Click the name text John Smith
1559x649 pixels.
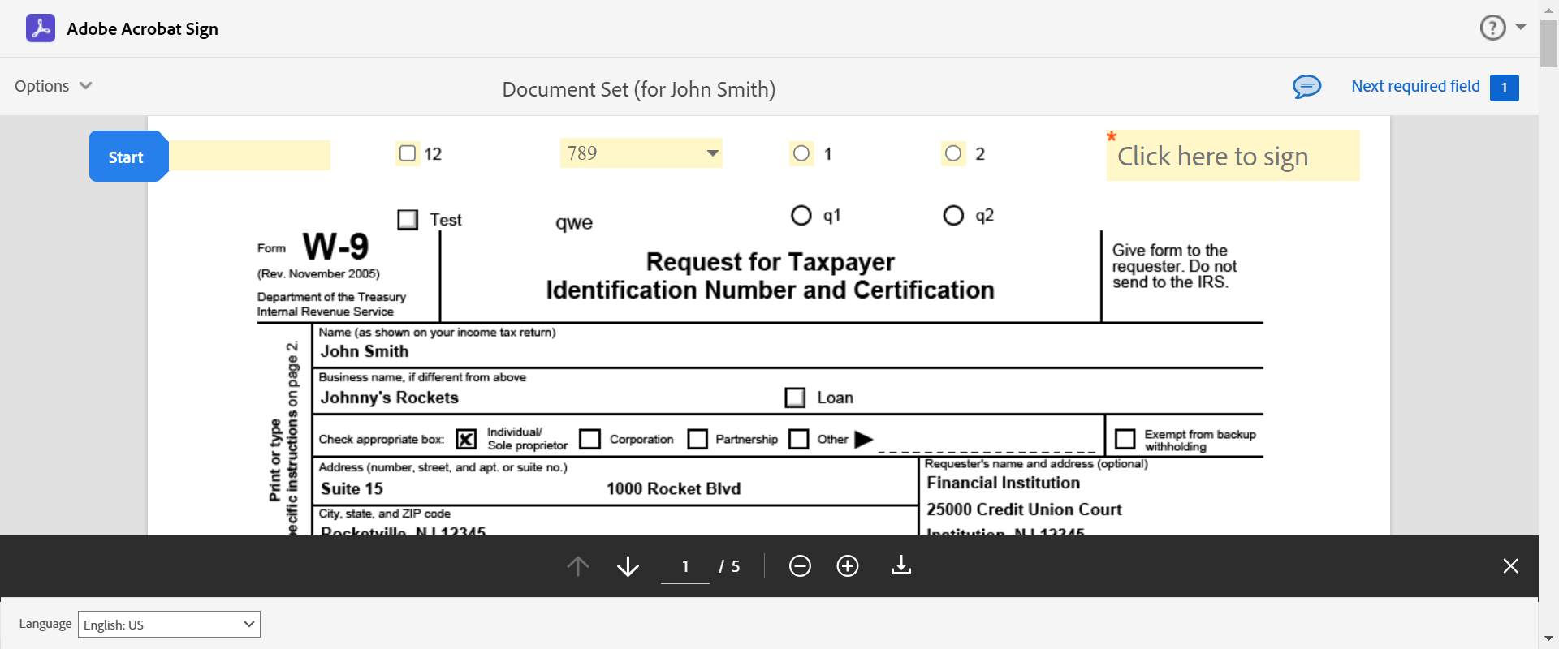coord(365,351)
